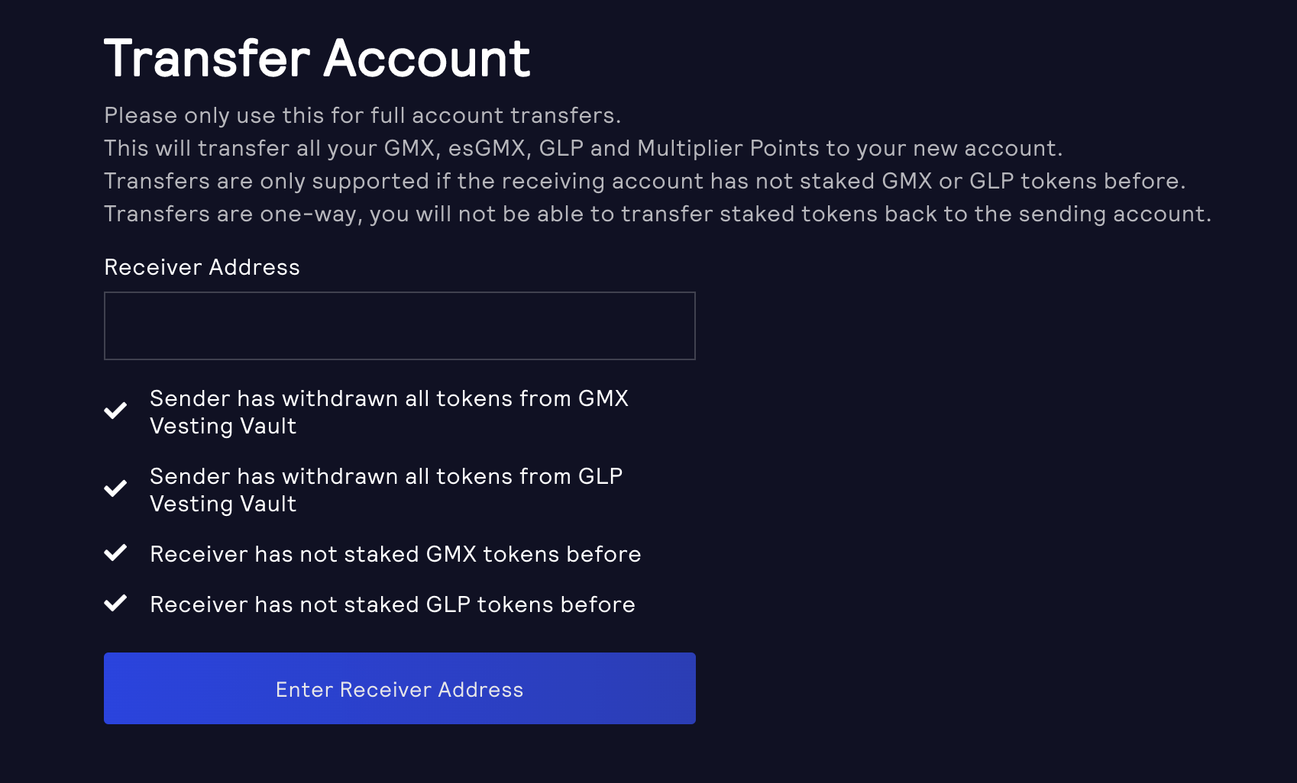
Task: Select 'Sender has withdrawn all tokens from GMX' text
Action: click(389, 398)
